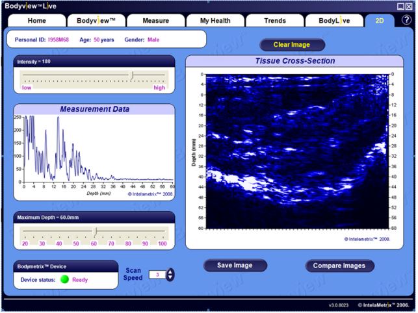Click the Save Image button
Viewport: 418px width, 313px height.
coord(235,266)
